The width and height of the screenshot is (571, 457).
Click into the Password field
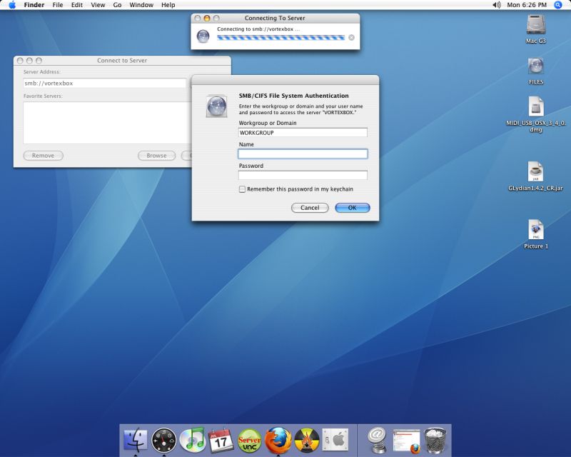(x=303, y=175)
